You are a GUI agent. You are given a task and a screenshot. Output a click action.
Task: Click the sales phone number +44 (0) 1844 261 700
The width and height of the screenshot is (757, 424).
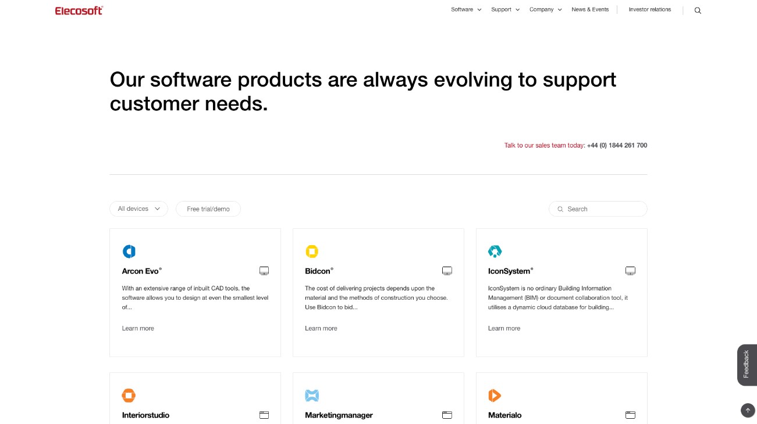coord(617,146)
